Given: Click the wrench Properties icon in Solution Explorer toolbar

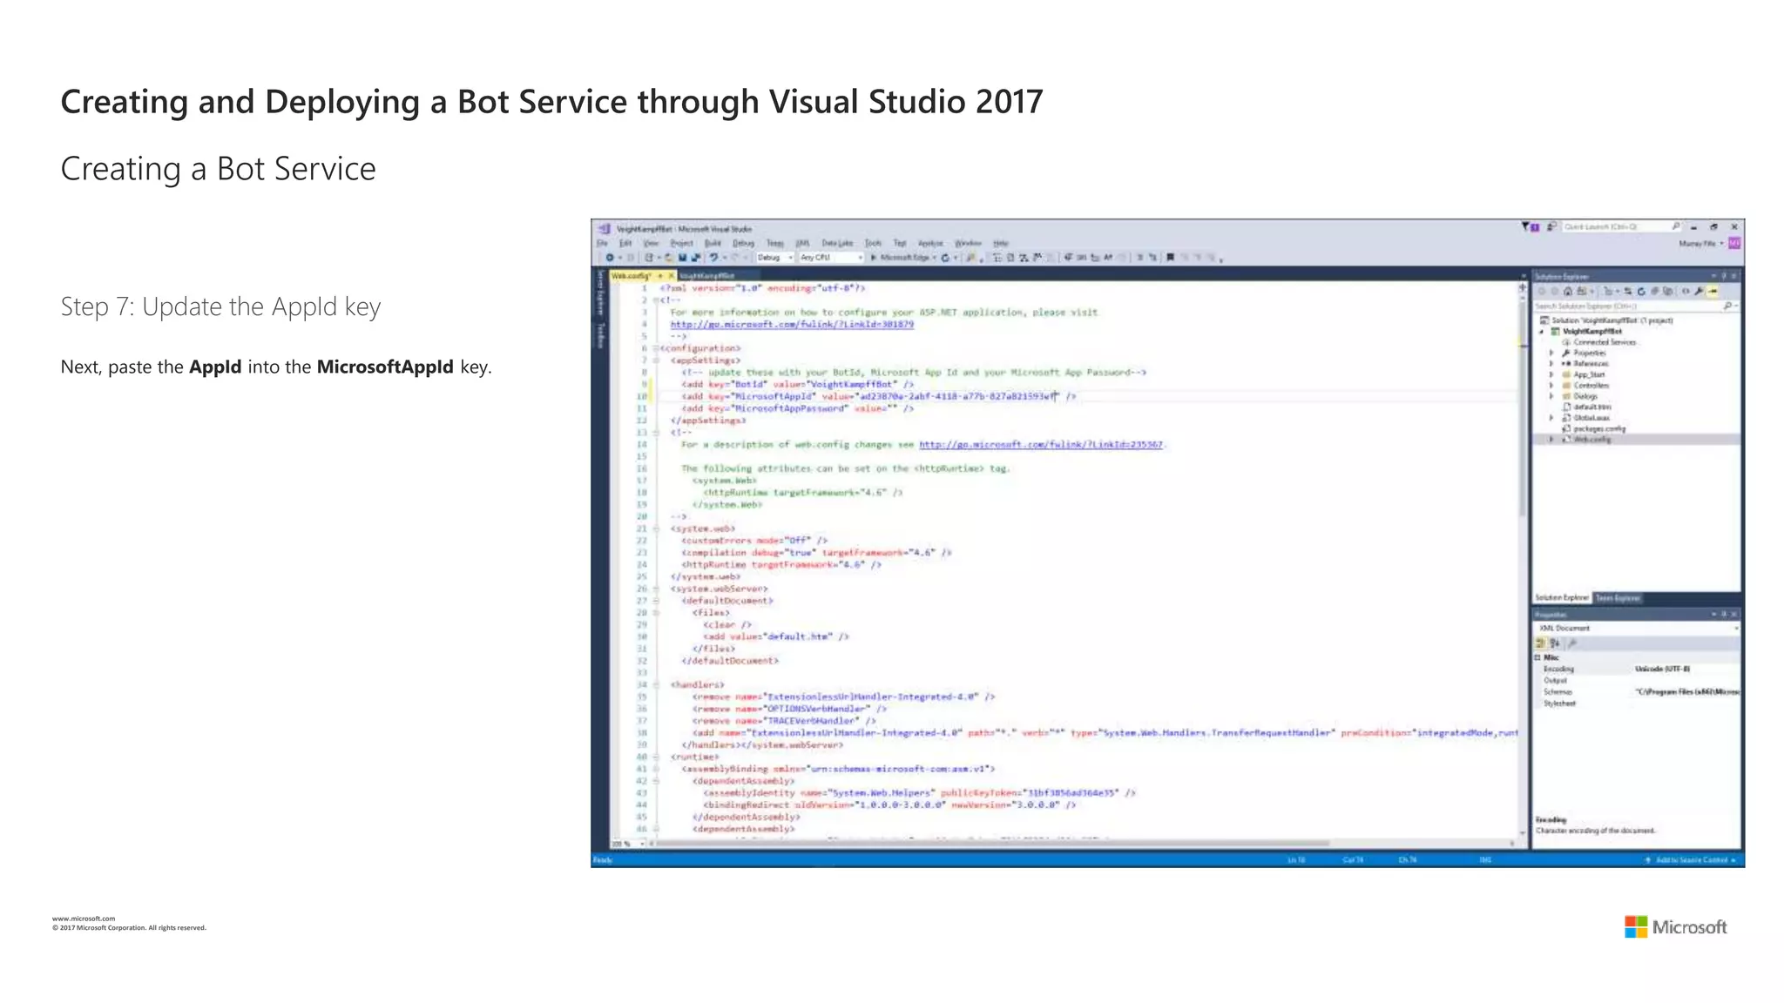Looking at the screenshot, I should point(1699,292).
